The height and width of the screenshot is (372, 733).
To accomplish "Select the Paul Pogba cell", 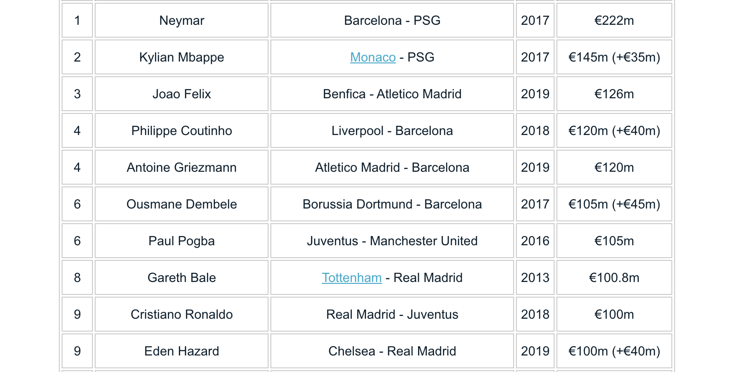I will [x=182, y=241].
